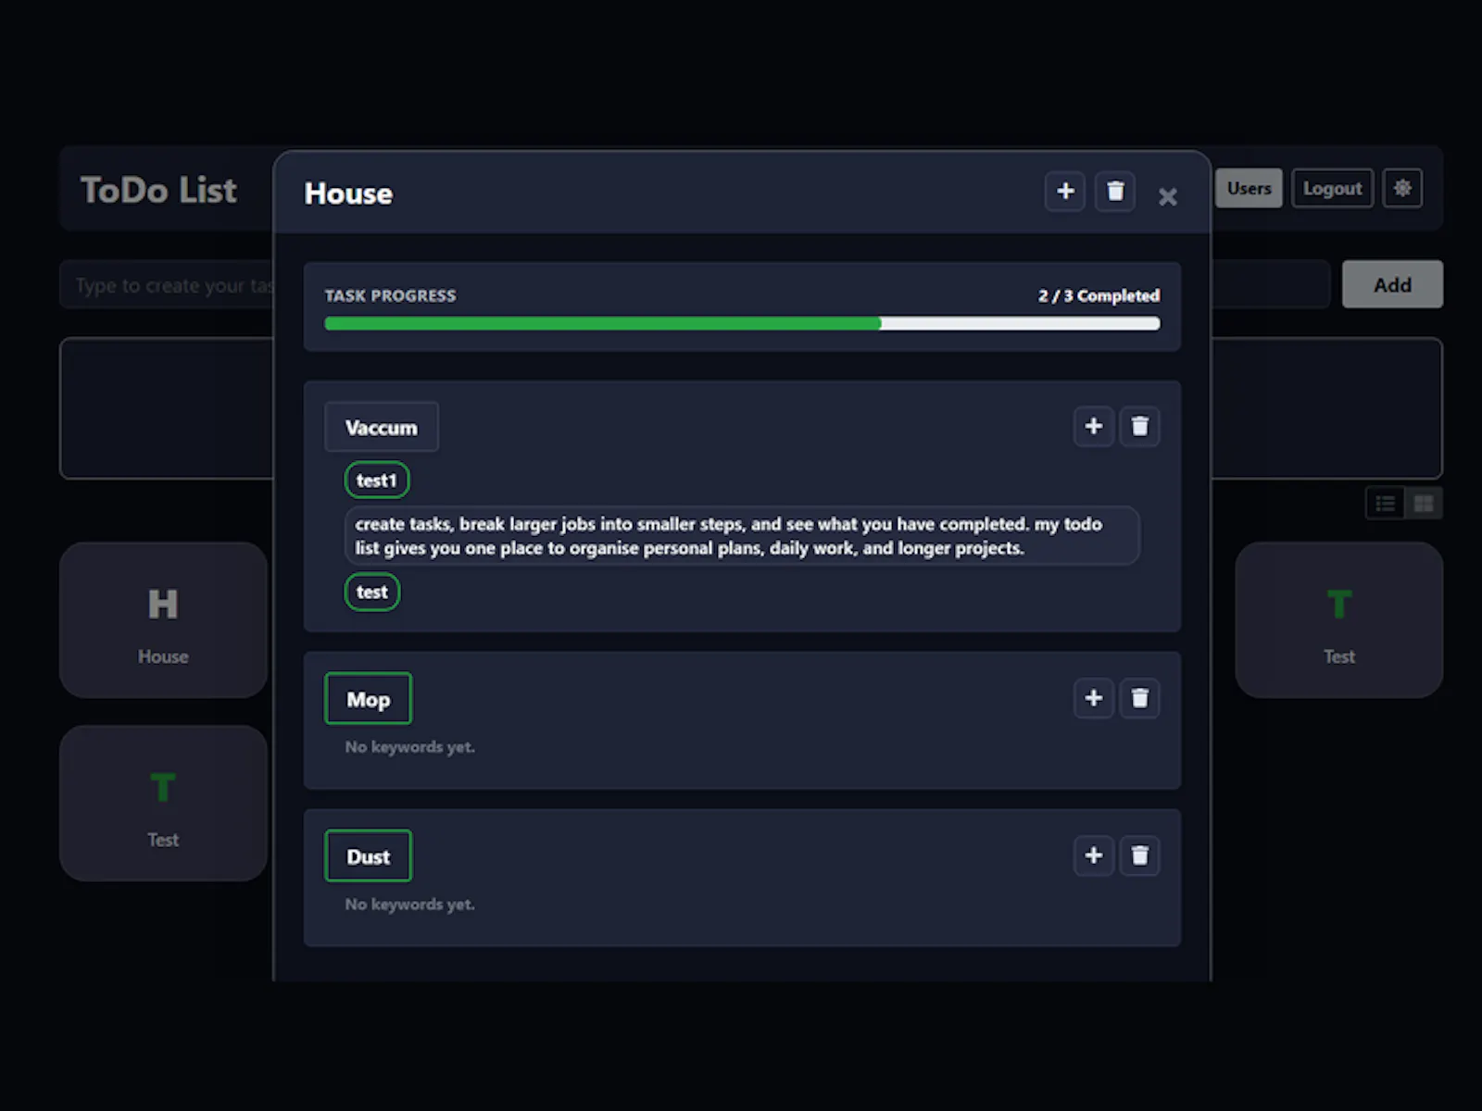Toggle the Vaccum task completion
This screenshot has width=1482, height=1111.
382,428
